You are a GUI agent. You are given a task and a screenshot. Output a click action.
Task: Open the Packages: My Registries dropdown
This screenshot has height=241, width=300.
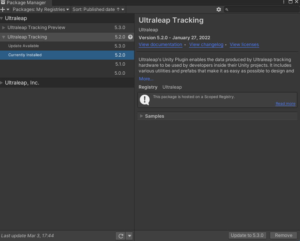[x=41, y=9]
